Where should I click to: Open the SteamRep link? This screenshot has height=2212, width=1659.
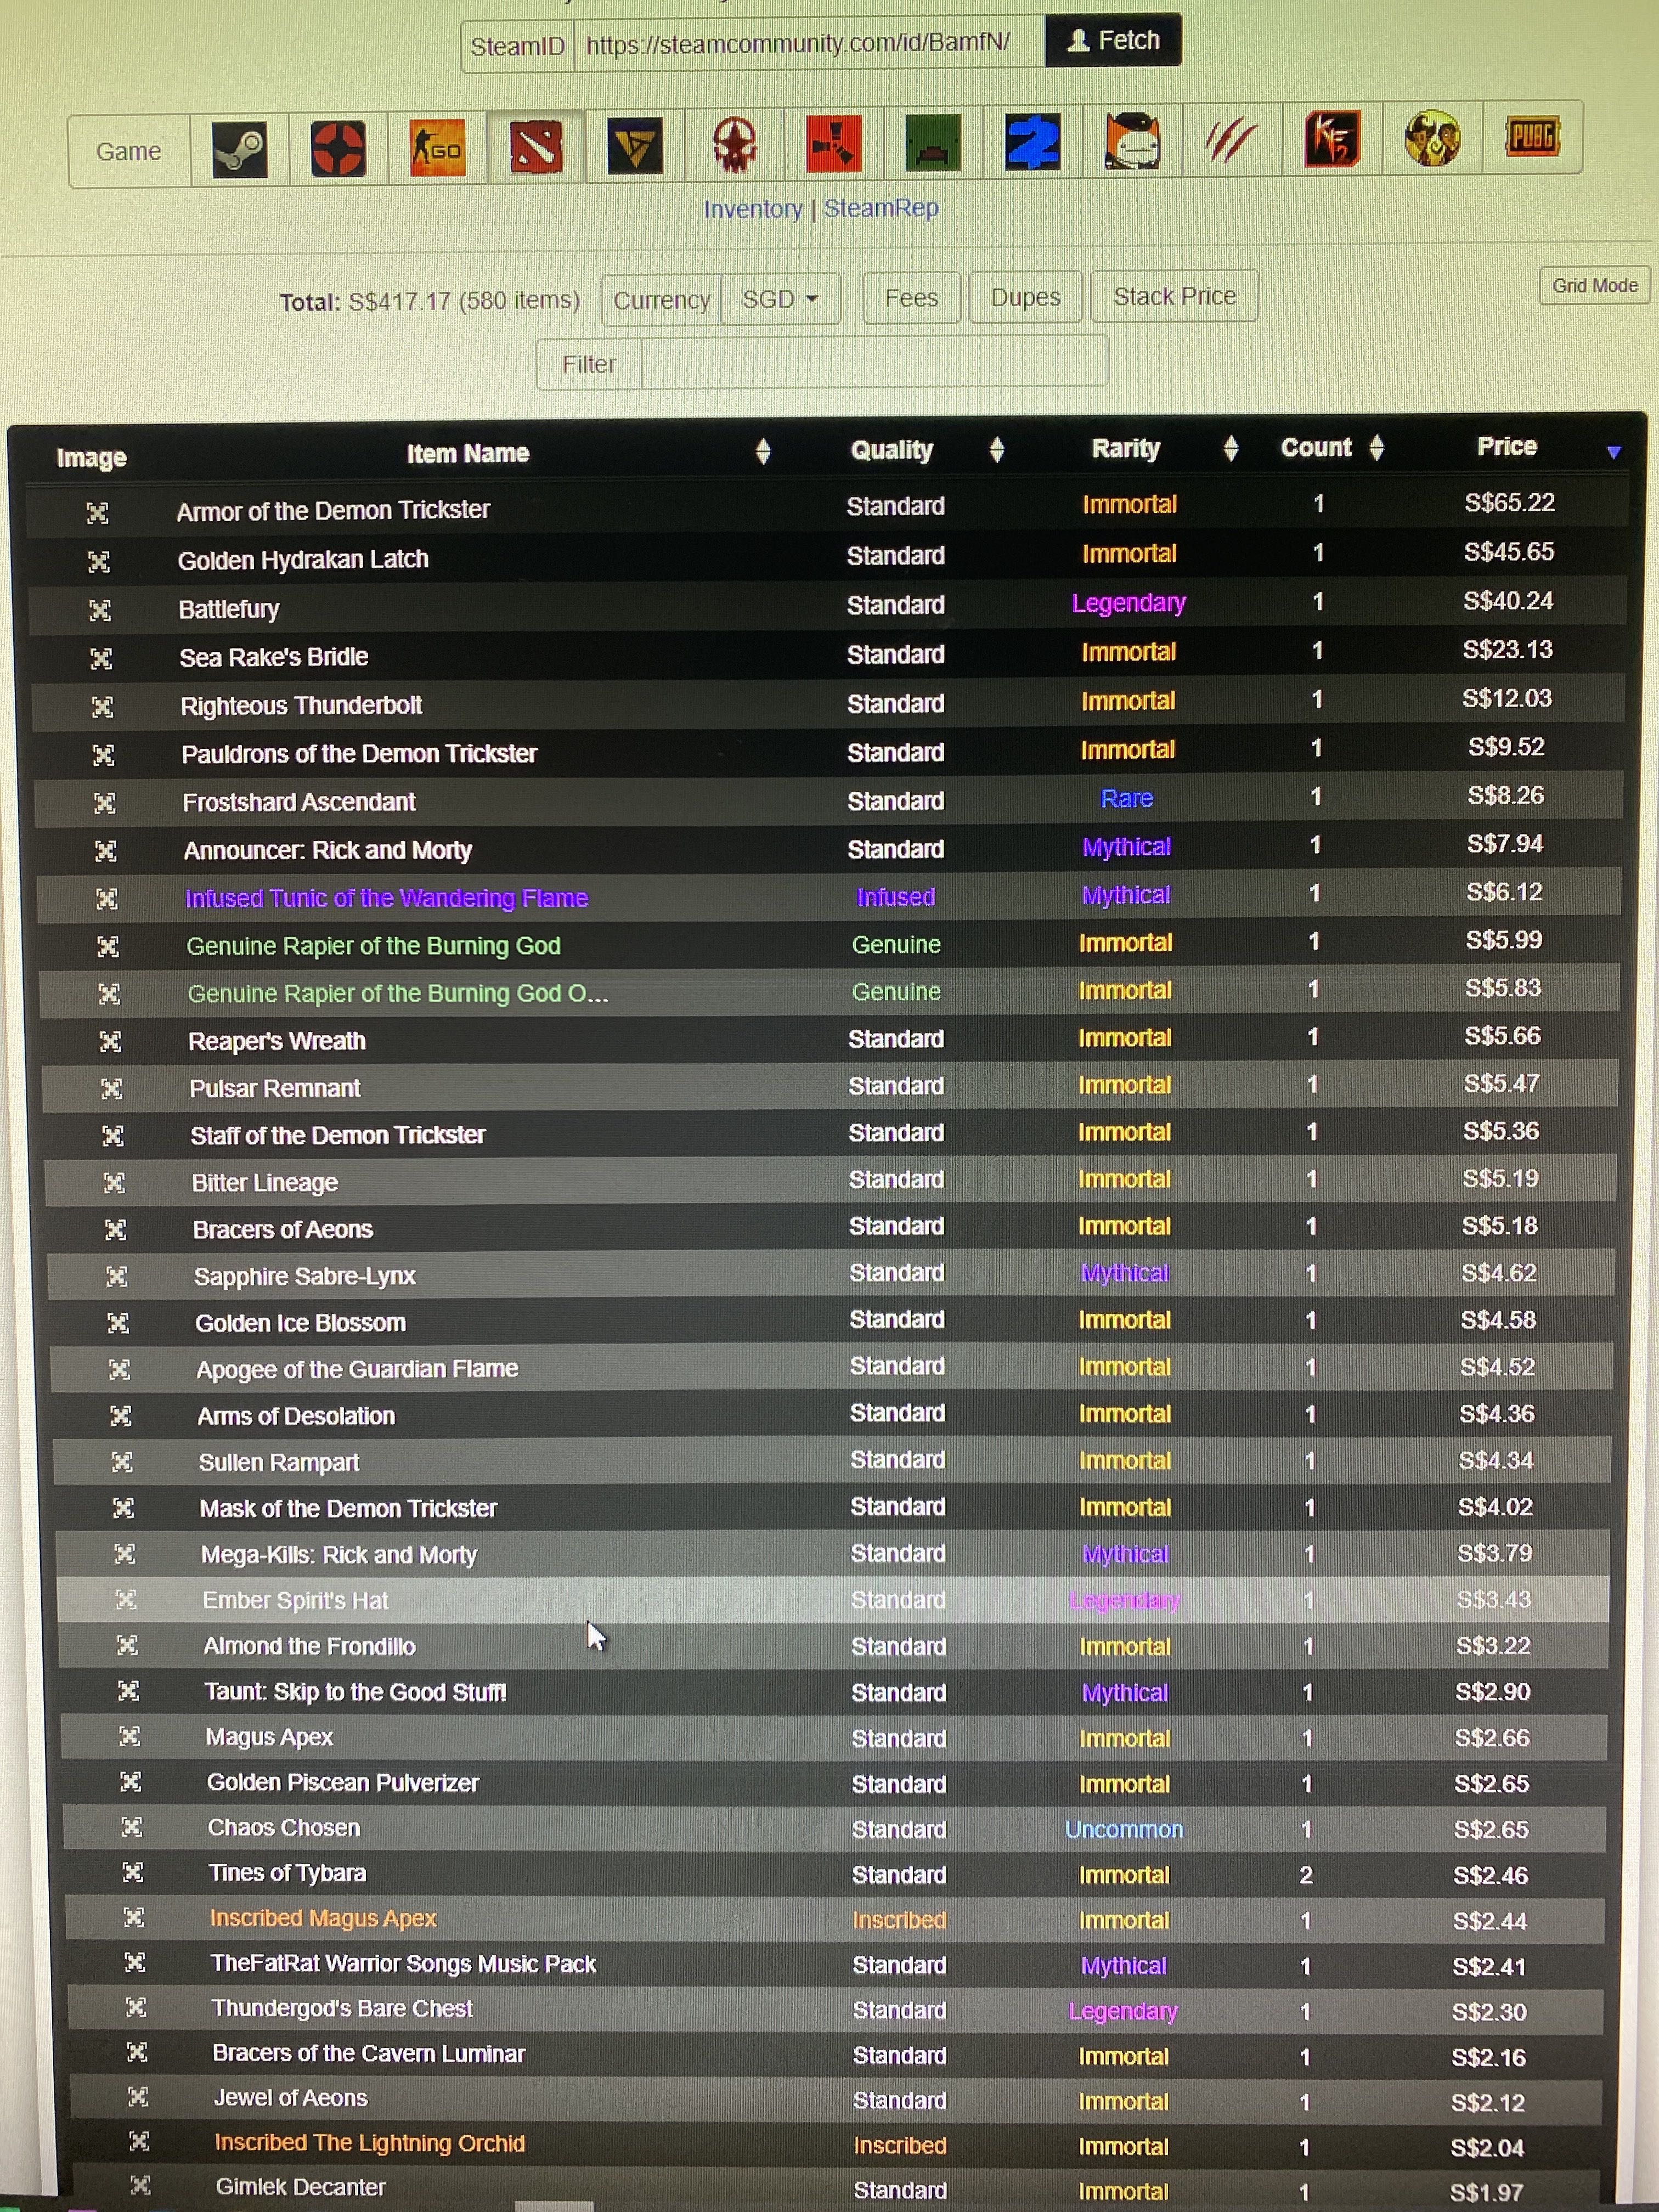(x=881, y=208)
